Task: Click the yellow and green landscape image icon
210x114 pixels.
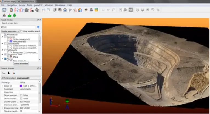Action: [96, 10]
